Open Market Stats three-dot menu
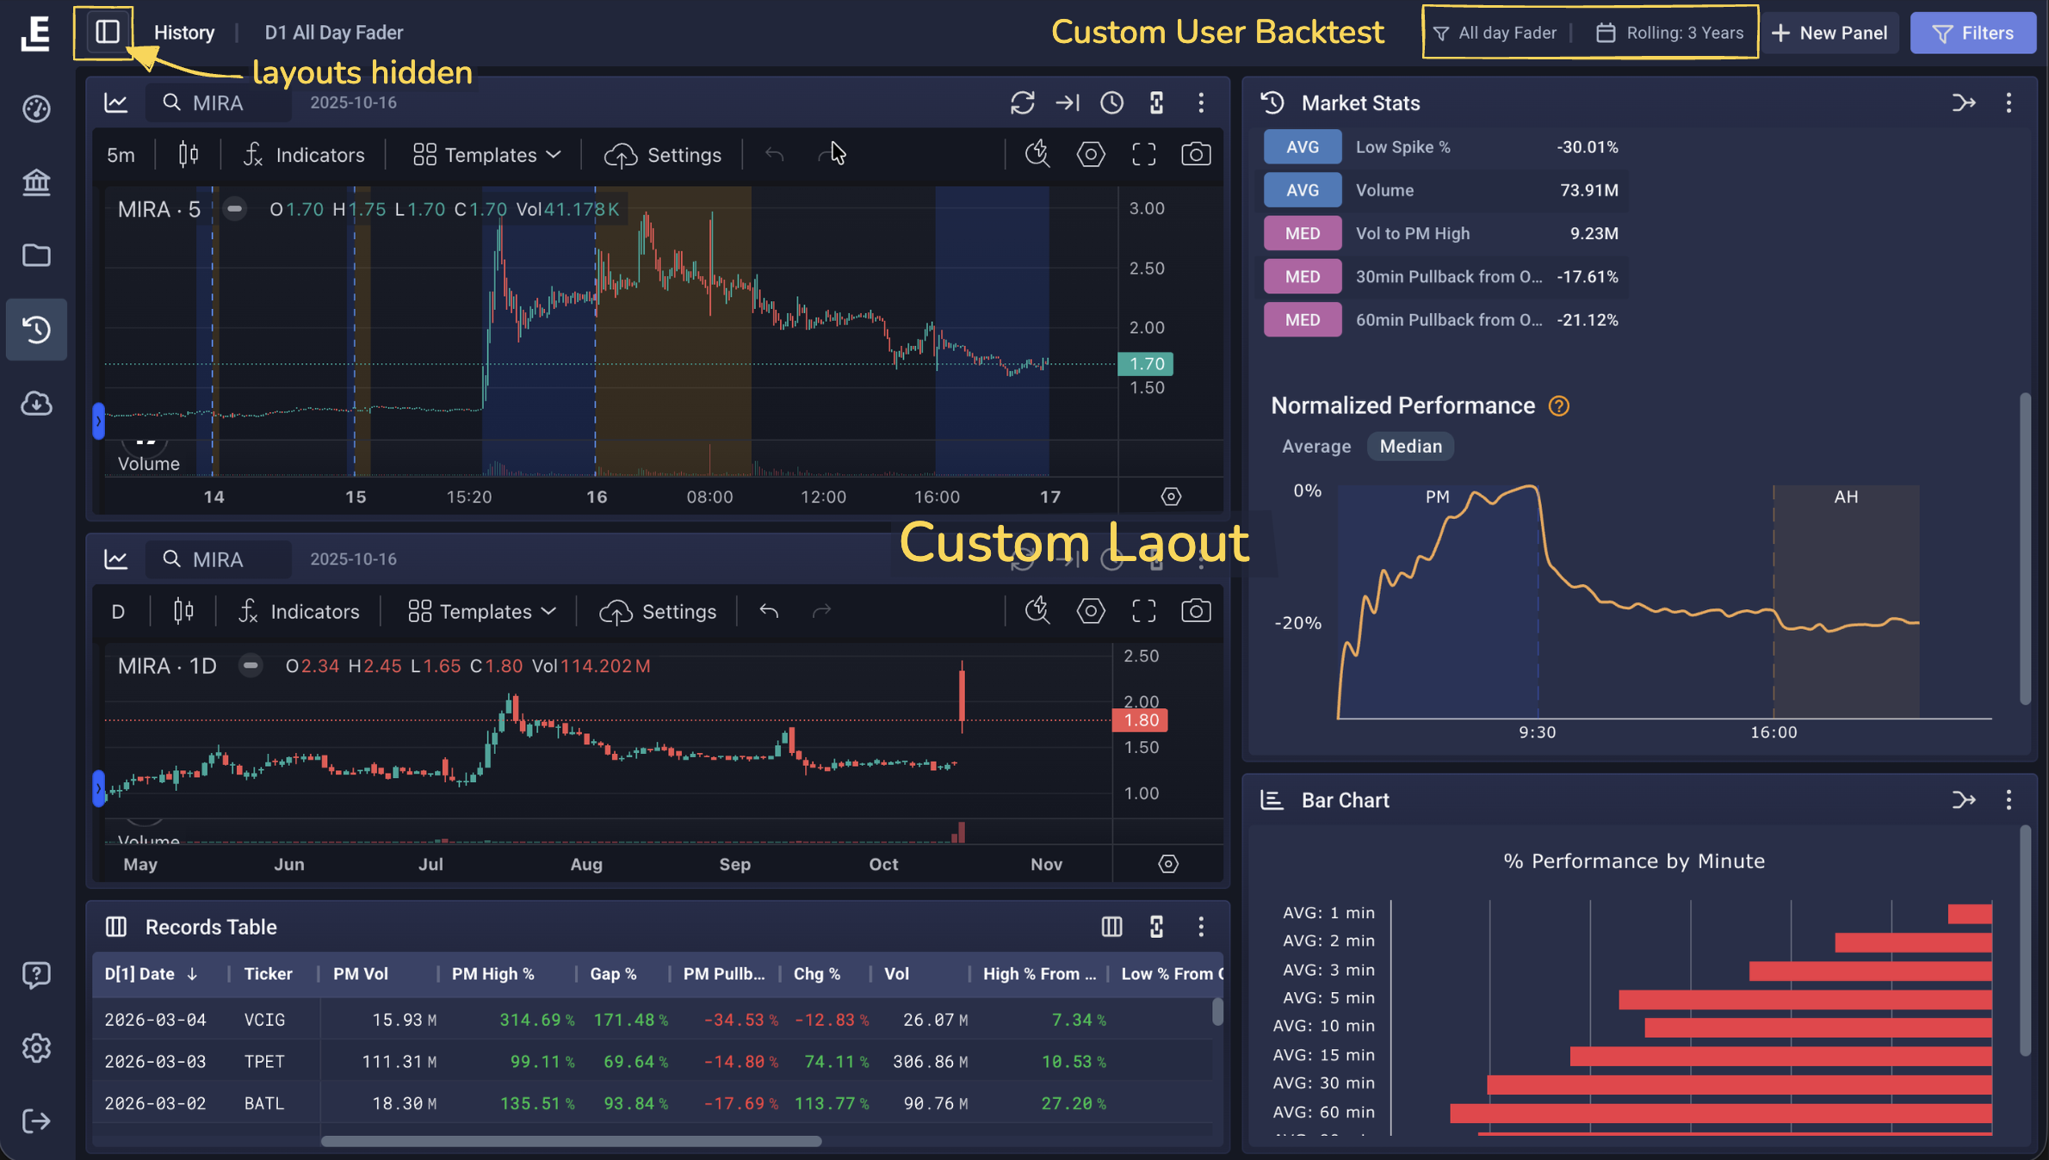Screen dimensions: 2049x1160 coord(2009,103)
